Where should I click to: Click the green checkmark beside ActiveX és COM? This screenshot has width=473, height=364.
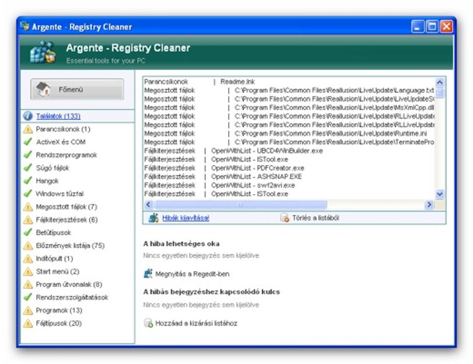point(28,142)
